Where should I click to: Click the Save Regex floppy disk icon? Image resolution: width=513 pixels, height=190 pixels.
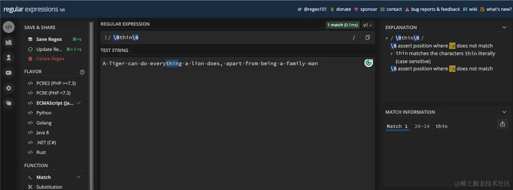pos(30,39)
